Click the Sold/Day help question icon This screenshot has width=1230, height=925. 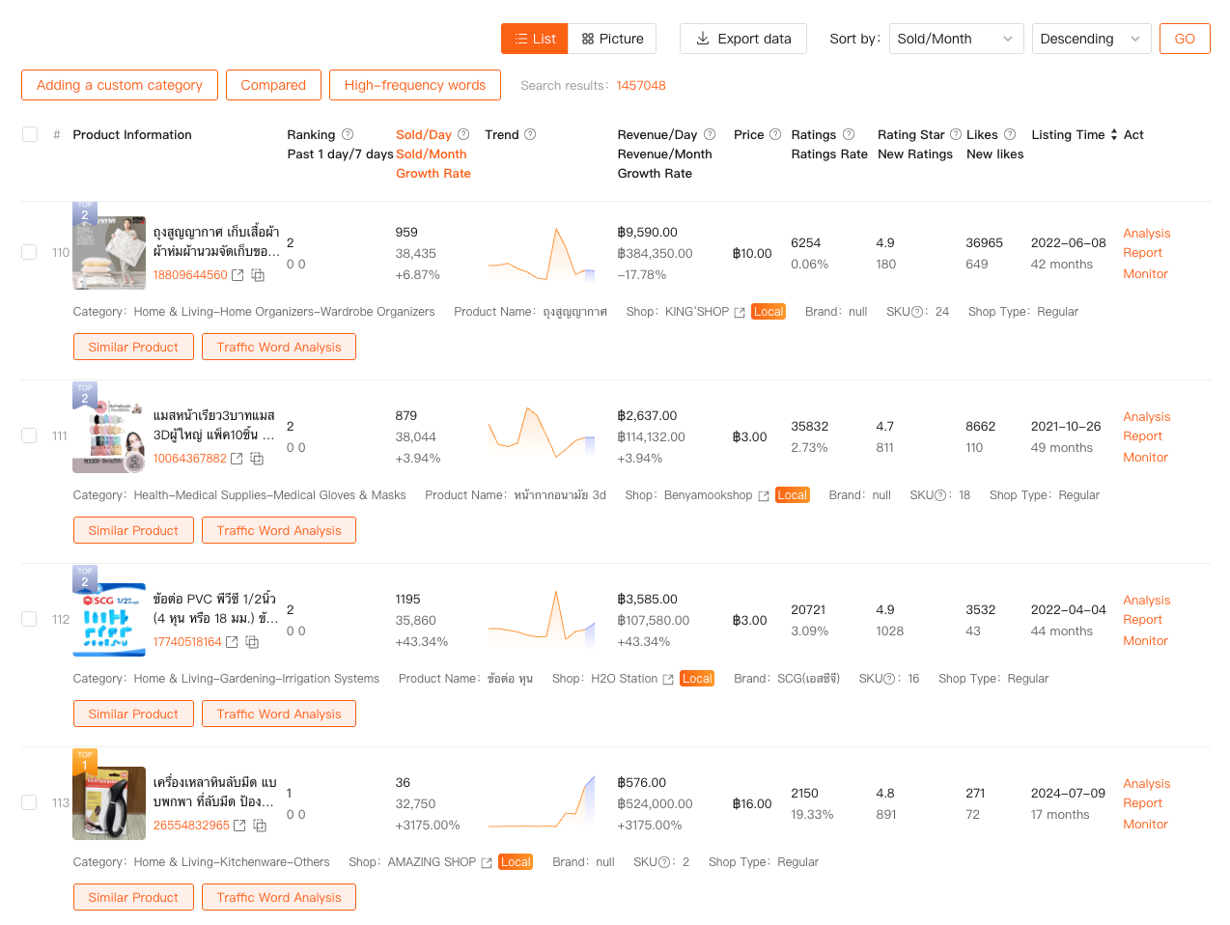click(463, 134)
